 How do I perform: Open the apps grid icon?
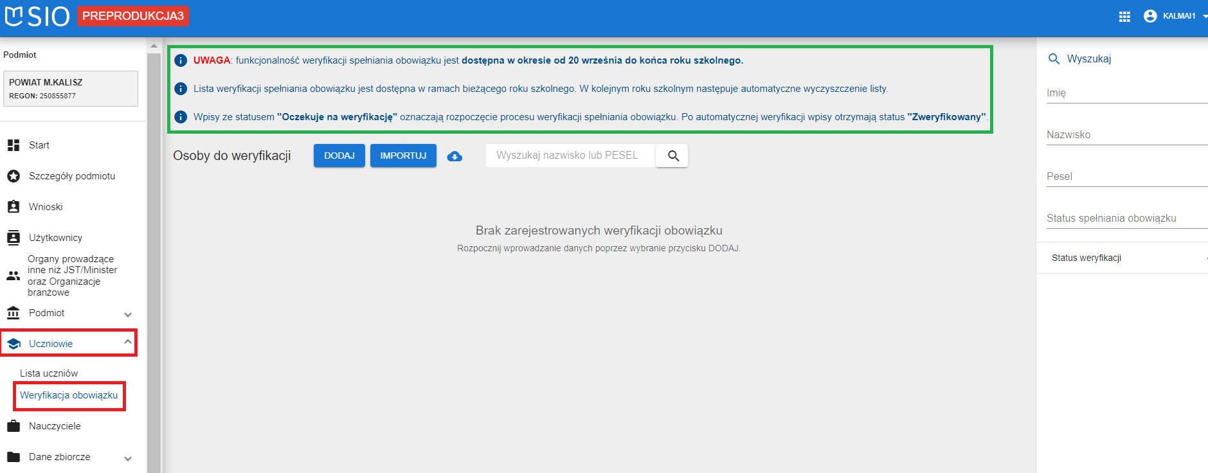point(1124,17)
